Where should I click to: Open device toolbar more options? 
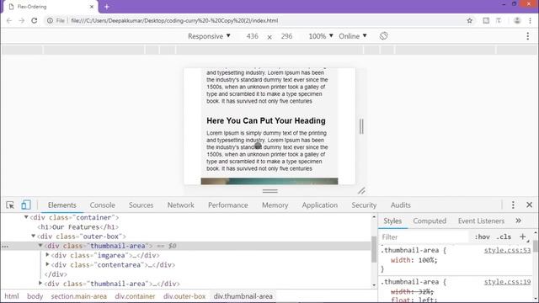click(528, 36)
